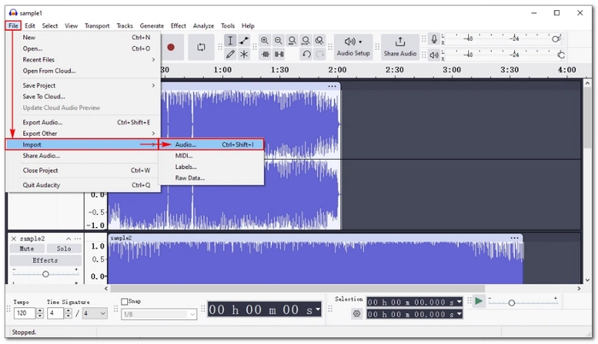Open selection toolbar gear settings
The image size is (598, 344).
(356, 314)
